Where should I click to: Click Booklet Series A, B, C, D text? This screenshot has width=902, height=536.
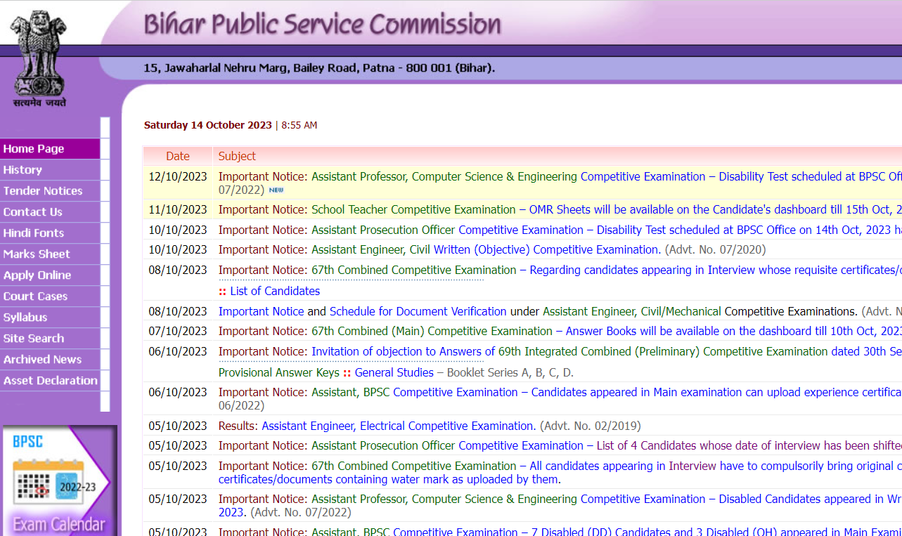tap(510, 373)
